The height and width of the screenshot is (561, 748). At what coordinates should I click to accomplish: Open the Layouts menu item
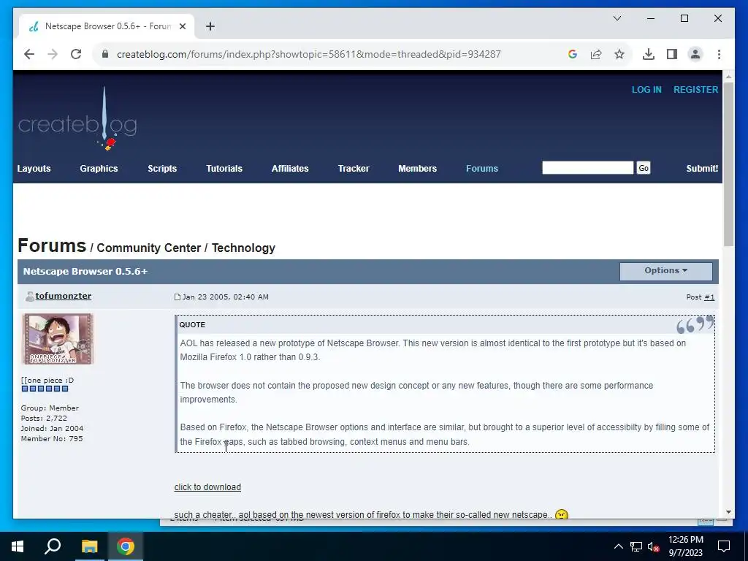pyautogui.click(x=34, y=169)
